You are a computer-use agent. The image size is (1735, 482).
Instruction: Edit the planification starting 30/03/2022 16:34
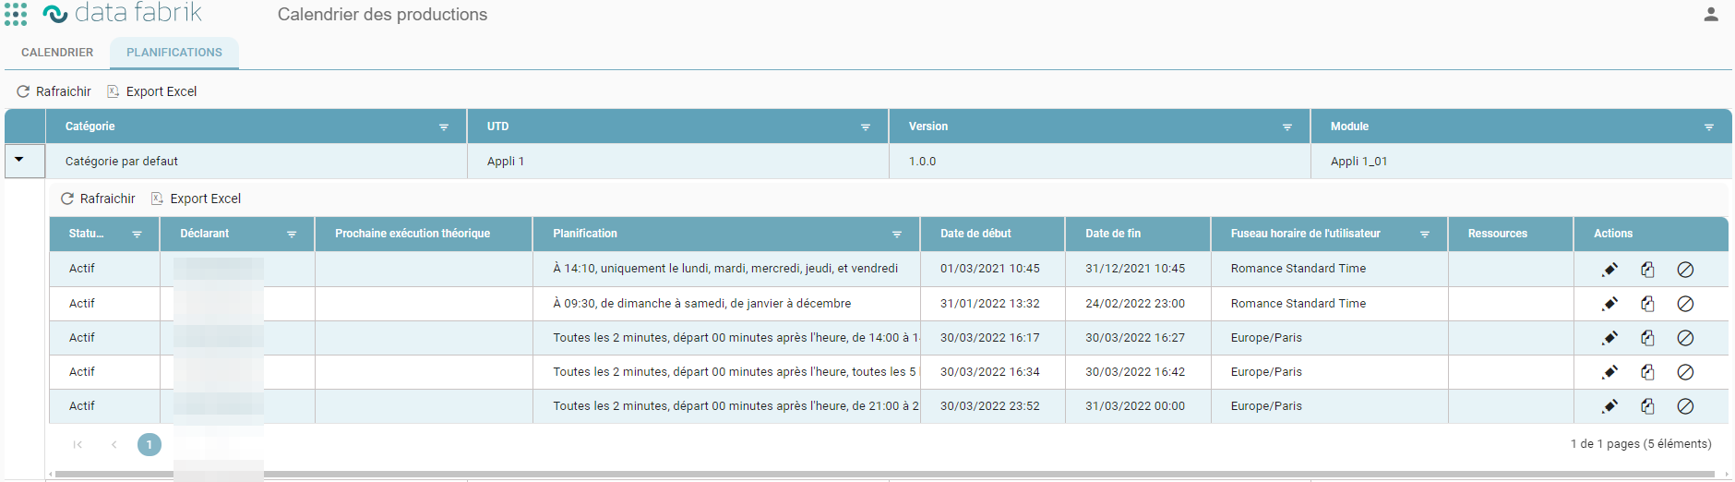(1610, 372)
